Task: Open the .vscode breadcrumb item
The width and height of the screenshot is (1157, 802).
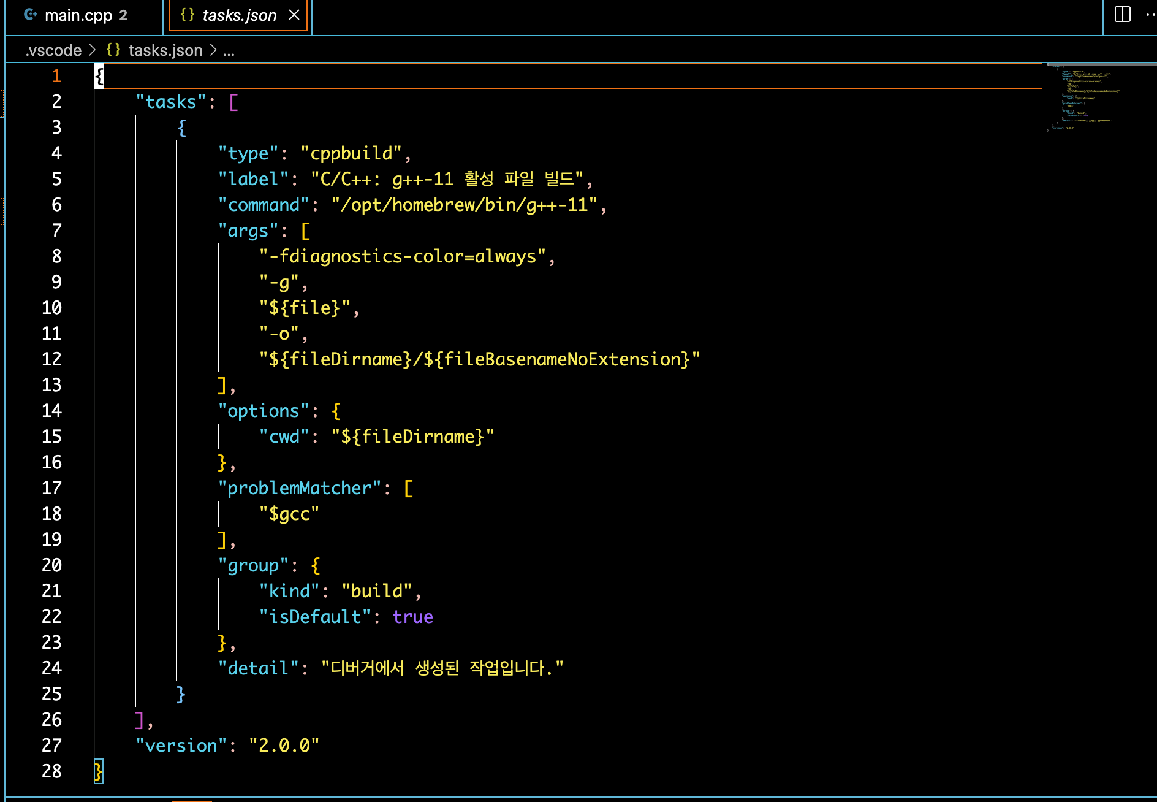Action: coord(54,50)
